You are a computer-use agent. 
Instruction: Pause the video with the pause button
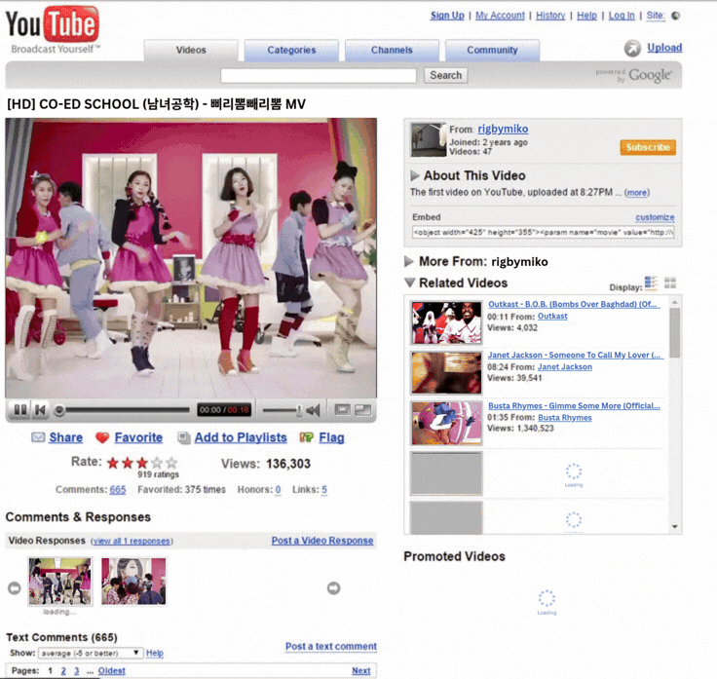coord(20,410)
